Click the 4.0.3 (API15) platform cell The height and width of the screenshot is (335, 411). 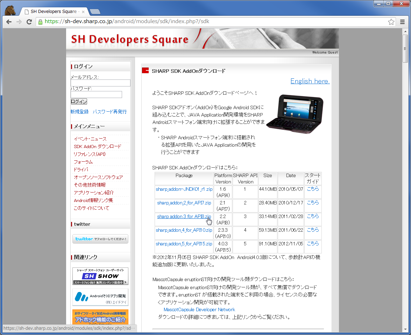[x=223, y=246]
